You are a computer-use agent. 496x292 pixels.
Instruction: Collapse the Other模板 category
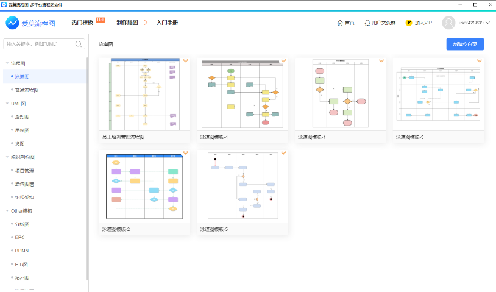[x=7, y=211]
